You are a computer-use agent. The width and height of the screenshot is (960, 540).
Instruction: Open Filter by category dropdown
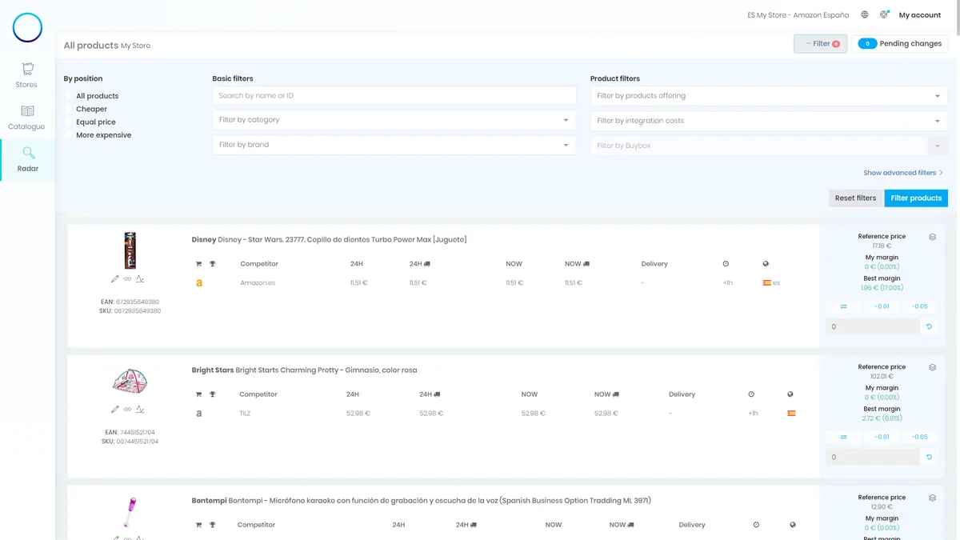coord(394,120)
